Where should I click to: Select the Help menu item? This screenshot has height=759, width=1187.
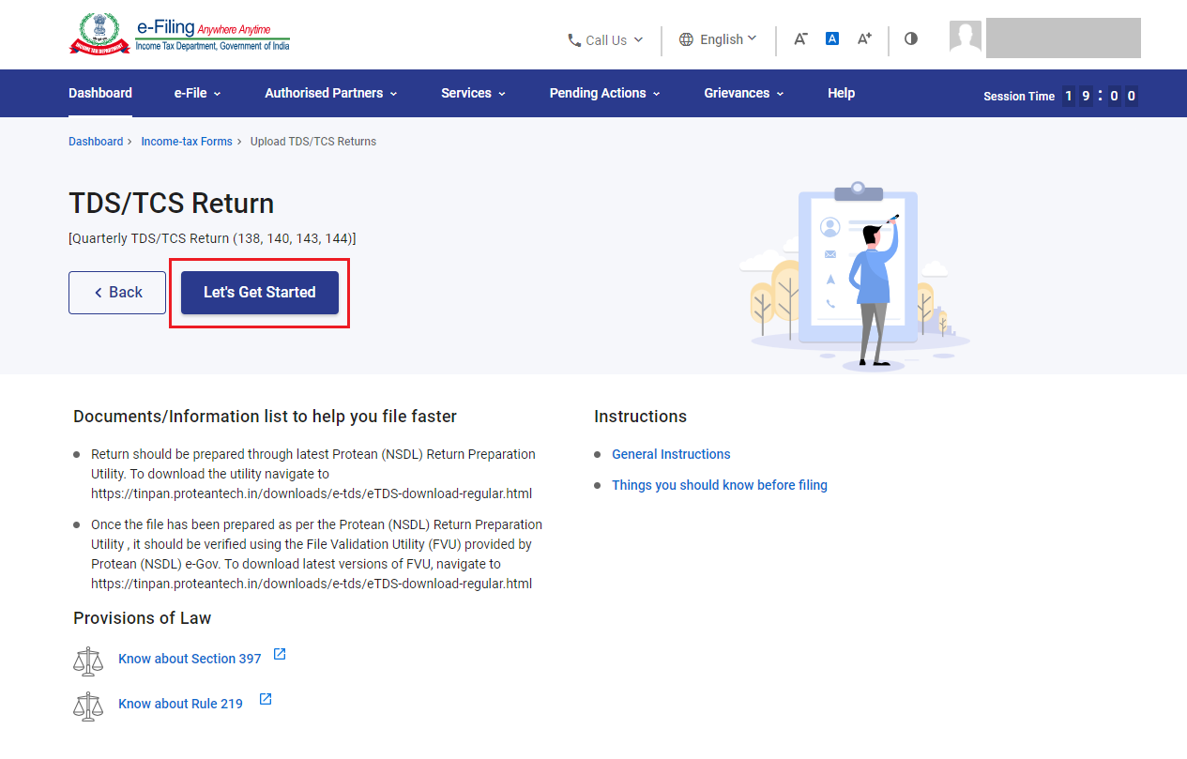click(x=841, y=93)
